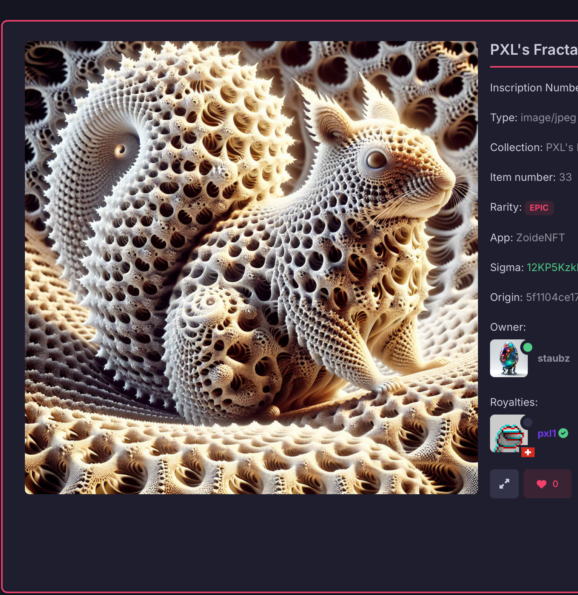Open the fractal squirrel artwork image
This screenshot has height=595, width=578.
pyautogui.click(x=251, y=268)
